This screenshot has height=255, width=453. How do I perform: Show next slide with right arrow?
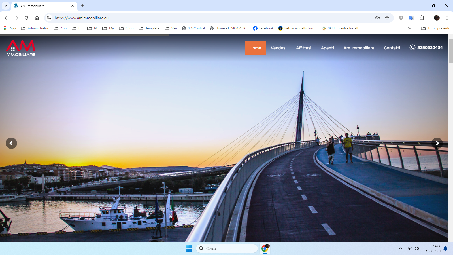pos(437,143)
